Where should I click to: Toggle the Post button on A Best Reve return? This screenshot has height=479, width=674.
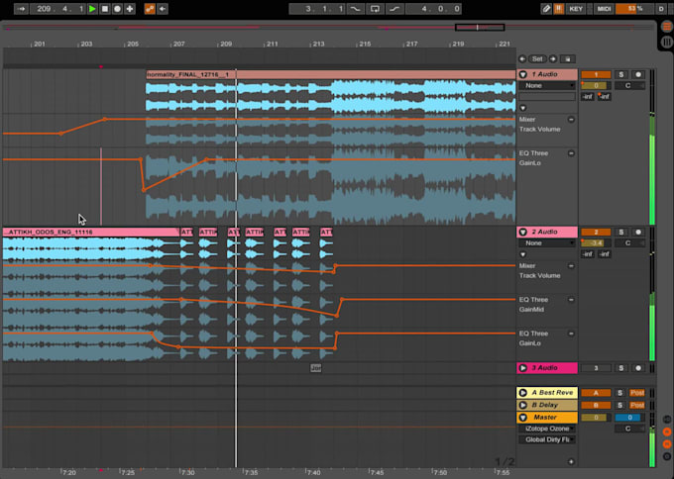coord(637,393)
